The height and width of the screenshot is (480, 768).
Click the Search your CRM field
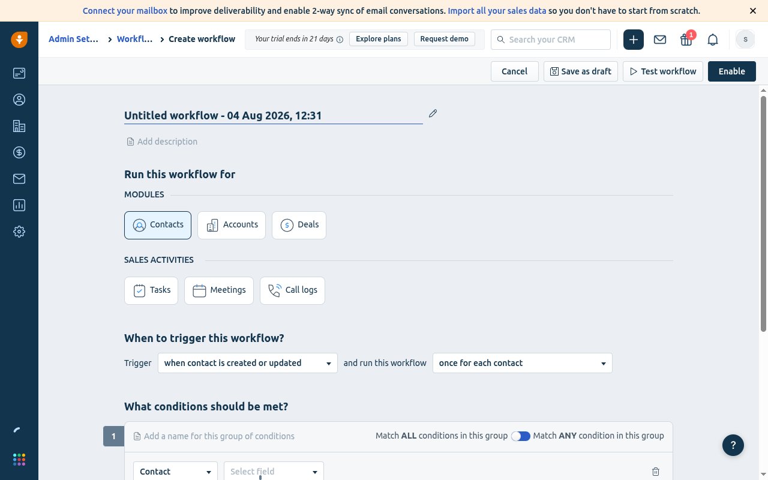click(551, 40)
